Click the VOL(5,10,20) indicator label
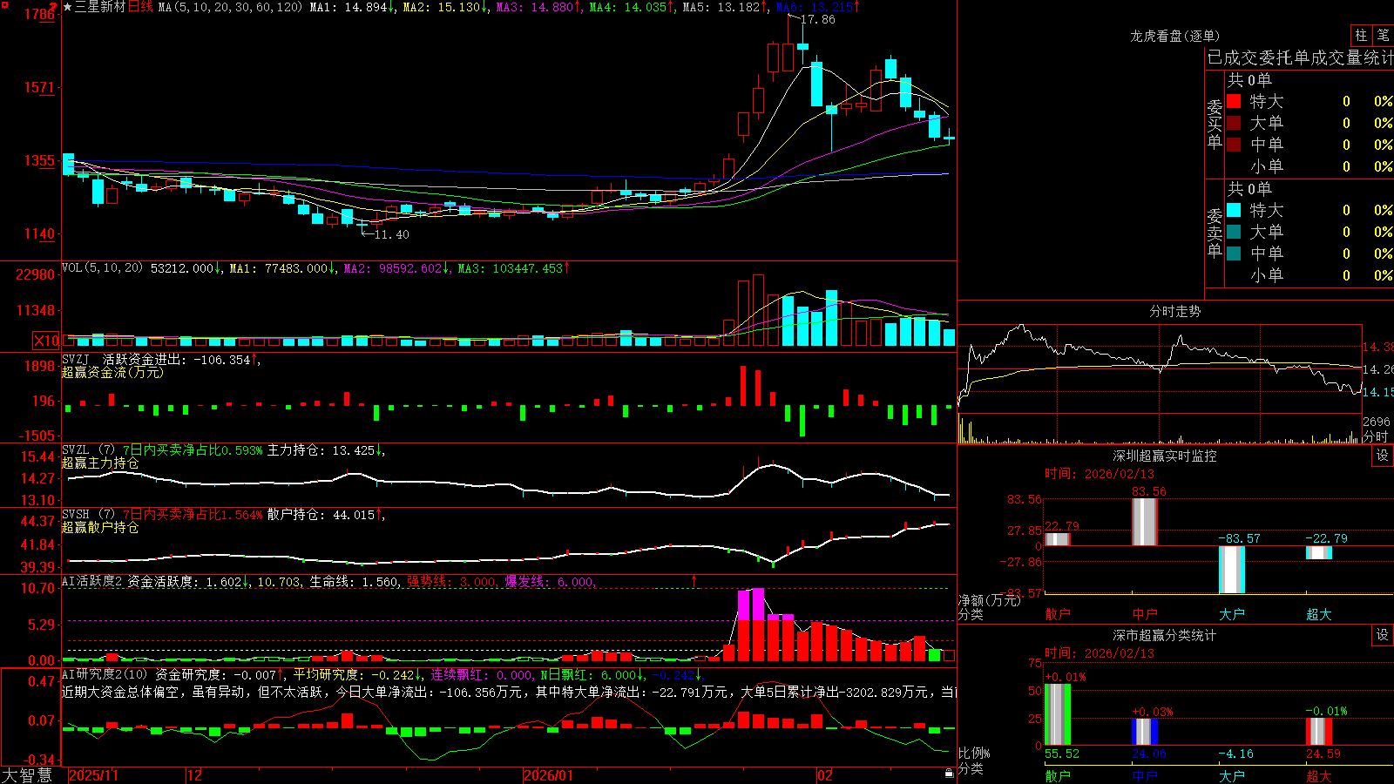Screen dimensions: 1394x784 pos(102,268)
